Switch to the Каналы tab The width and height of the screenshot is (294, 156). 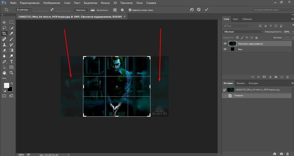pos(240,83)
